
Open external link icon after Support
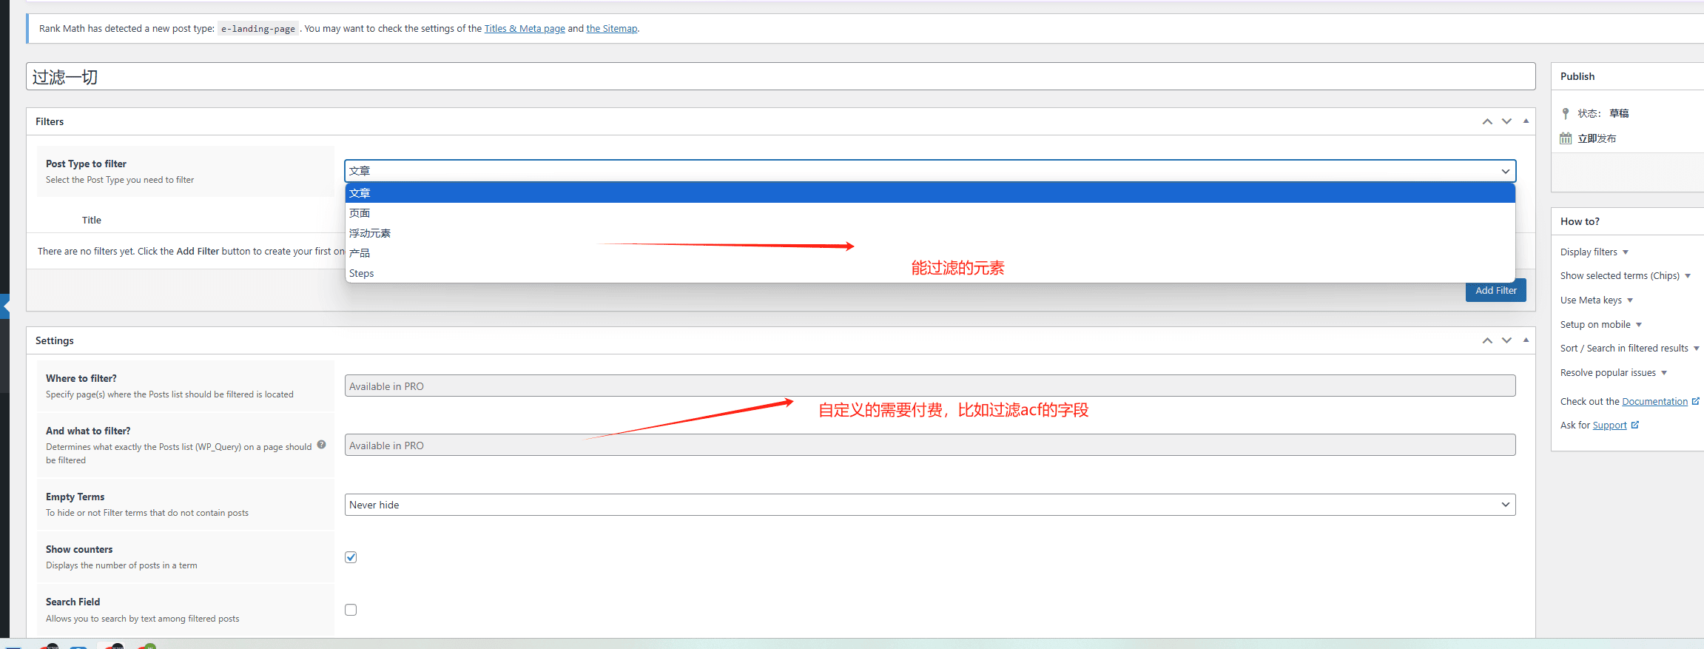point(1635,425)
